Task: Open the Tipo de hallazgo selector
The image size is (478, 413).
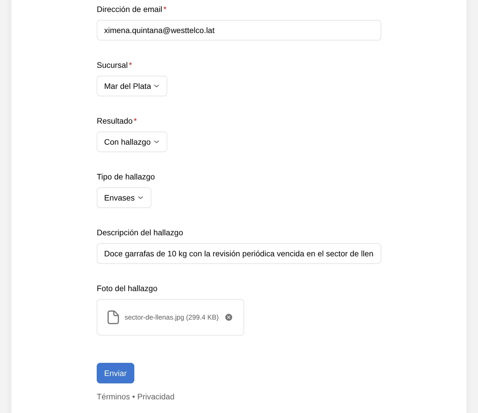Action: pyautogui.click(x=124, y=198)
